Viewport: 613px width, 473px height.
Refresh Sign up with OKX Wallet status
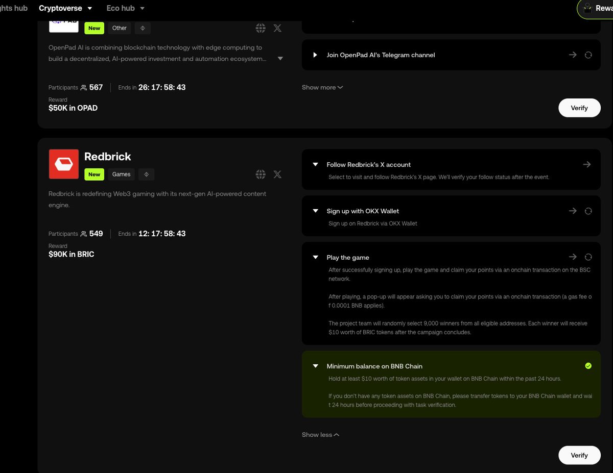click(x=588, y=211)
